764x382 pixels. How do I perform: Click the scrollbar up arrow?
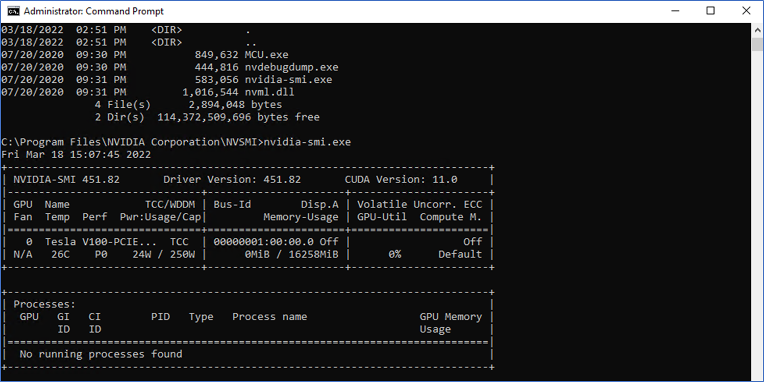pos(757,31)
